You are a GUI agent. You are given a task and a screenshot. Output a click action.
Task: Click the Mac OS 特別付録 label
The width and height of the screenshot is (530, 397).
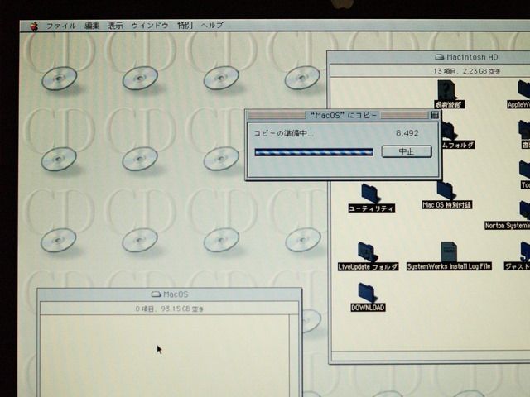point(447,205)
